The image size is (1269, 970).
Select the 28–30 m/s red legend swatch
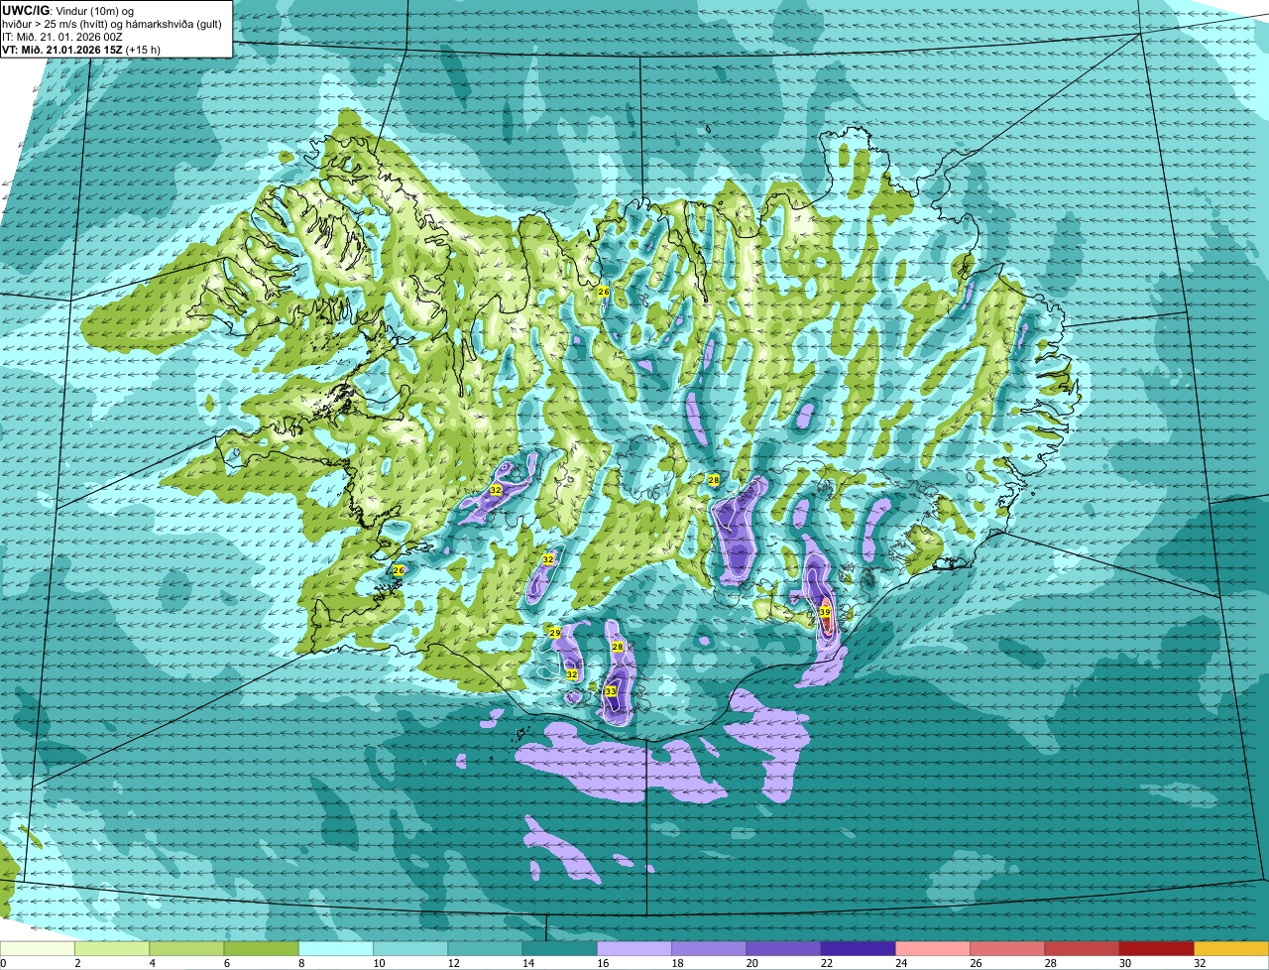tap(1082, 949)
